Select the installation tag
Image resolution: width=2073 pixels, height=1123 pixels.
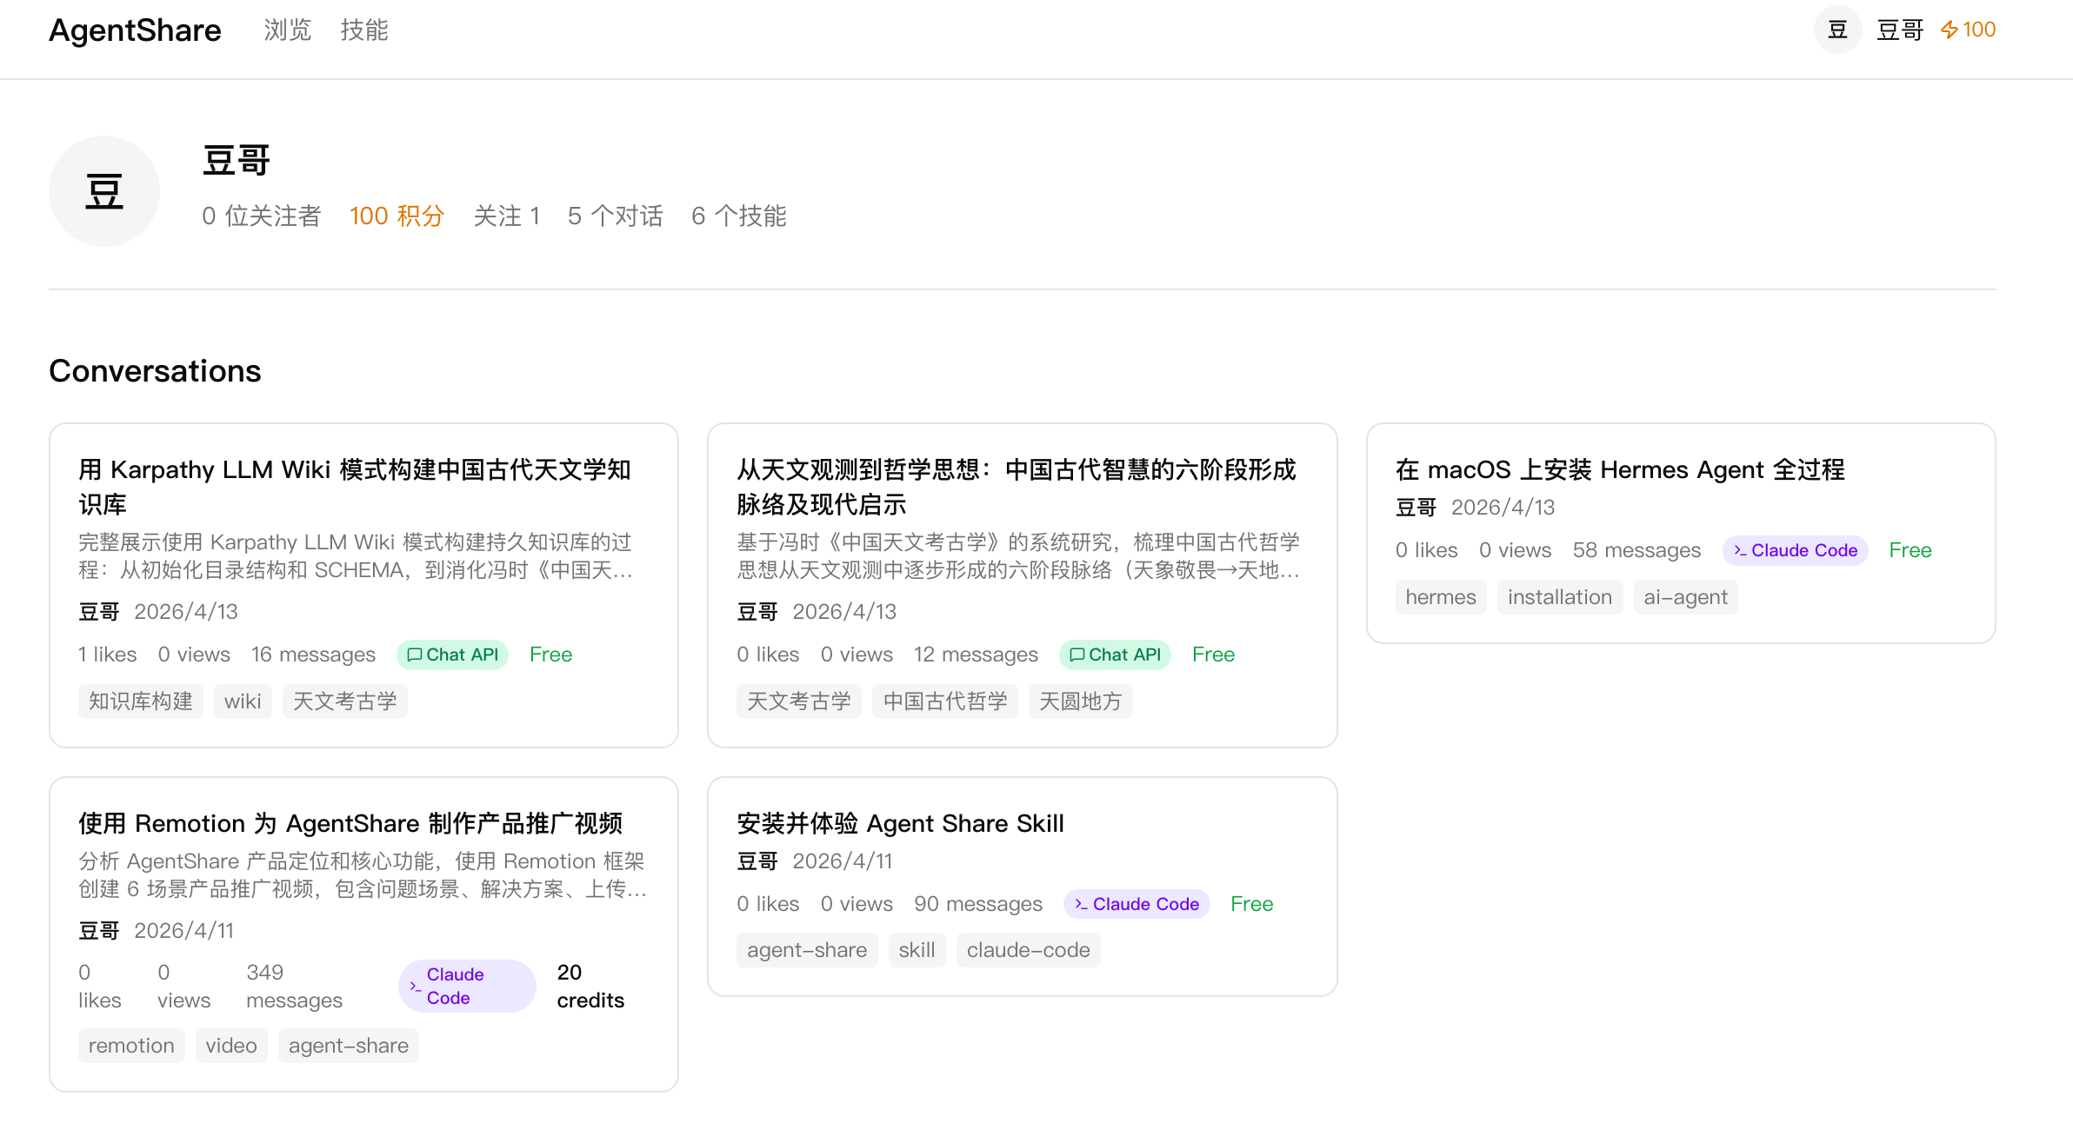click(x=1560, y=597)
